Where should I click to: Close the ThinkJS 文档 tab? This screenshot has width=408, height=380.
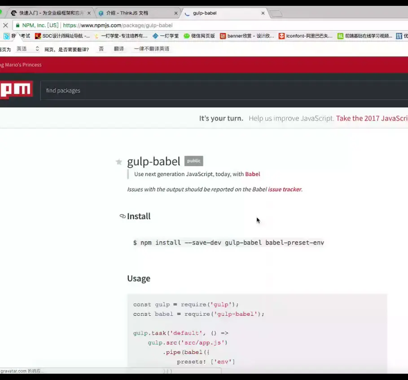point(176,13)
